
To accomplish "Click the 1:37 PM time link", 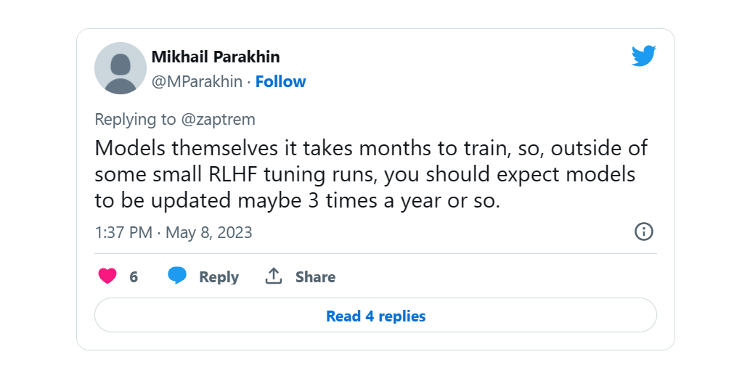I will pos(123,232).
